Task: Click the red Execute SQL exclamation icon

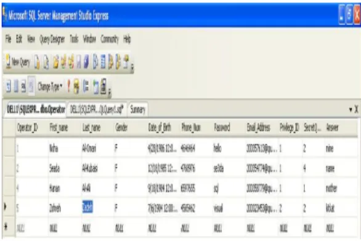Action: (x=68, y=87)
